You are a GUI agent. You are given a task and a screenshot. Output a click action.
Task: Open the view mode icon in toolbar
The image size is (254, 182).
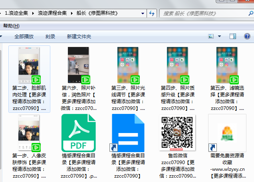[211, 36]
